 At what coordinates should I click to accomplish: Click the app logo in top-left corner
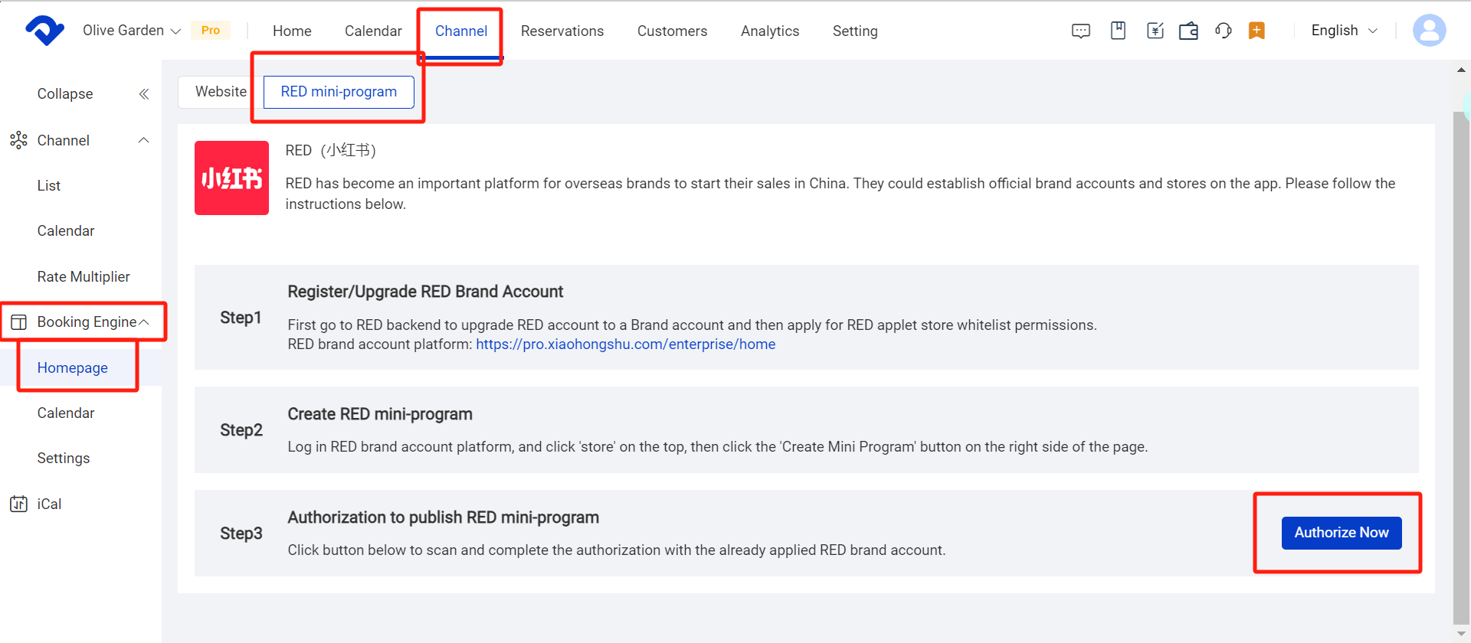pyautogui.click(x=44, y=31)
